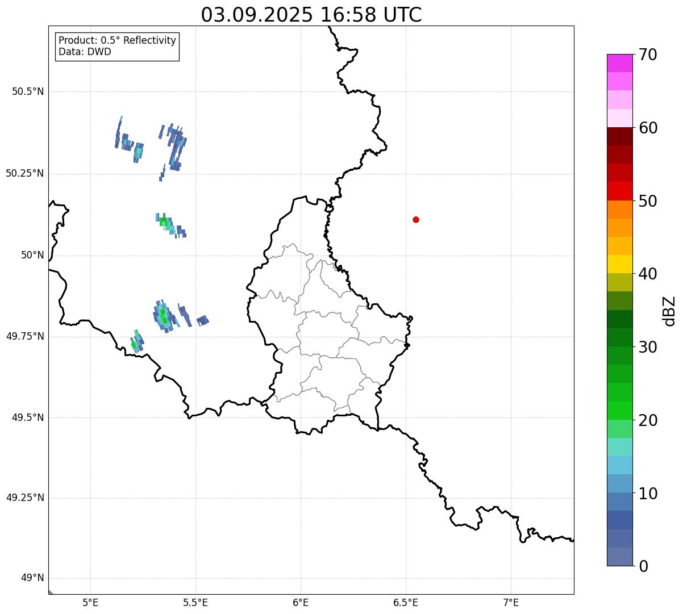Screen dimensions: 683x614
Task: Pick the bright red colorbar swatch just above 50
Action: [619, 191]
